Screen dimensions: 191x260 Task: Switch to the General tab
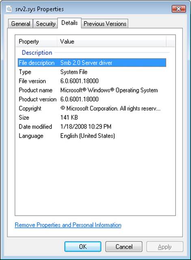click(x=21, y=24)
